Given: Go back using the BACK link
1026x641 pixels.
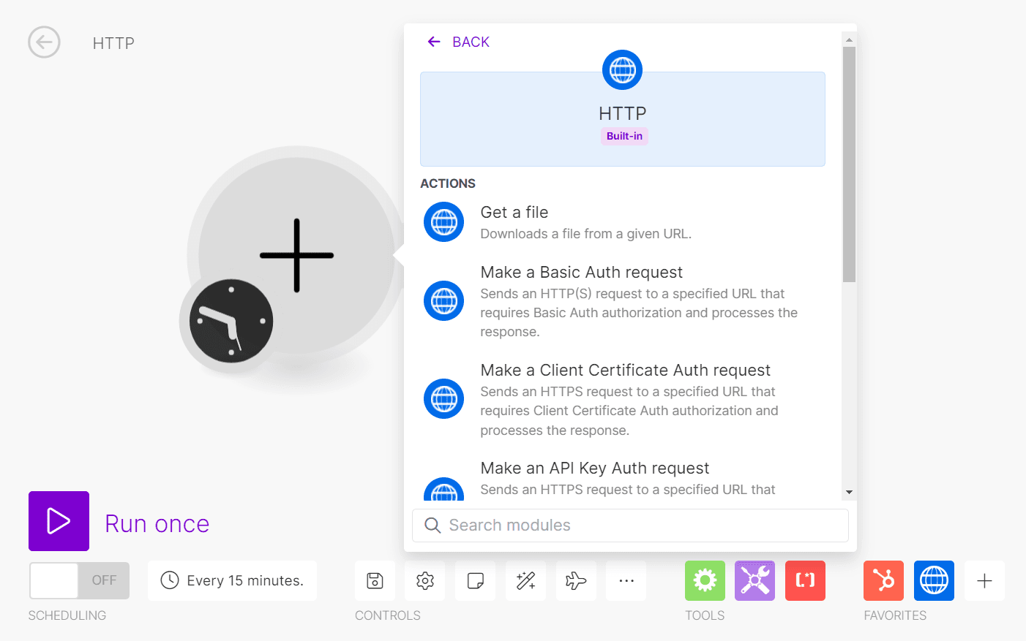Looking at the screenshot, I should pos(457,42).
